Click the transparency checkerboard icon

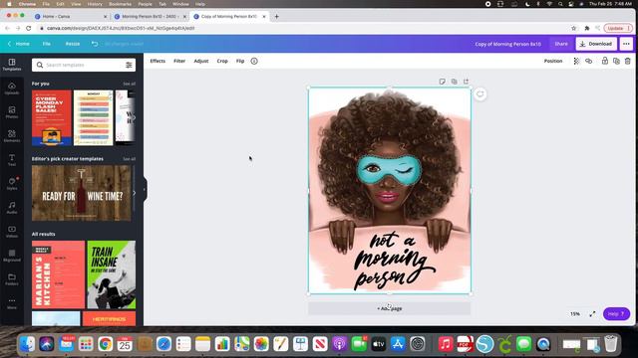tap(576, 61)
